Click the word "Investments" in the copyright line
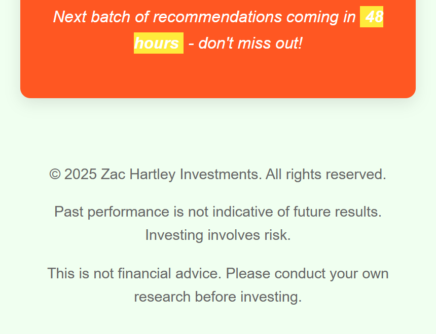The image size is (436, 334). pyautogui.click(x=221, y=175)
